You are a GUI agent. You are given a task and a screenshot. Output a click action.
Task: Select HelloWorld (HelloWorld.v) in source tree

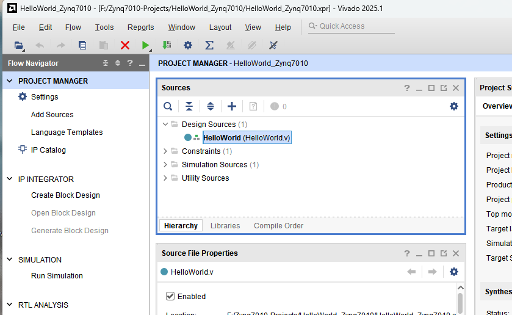[247, 137]
